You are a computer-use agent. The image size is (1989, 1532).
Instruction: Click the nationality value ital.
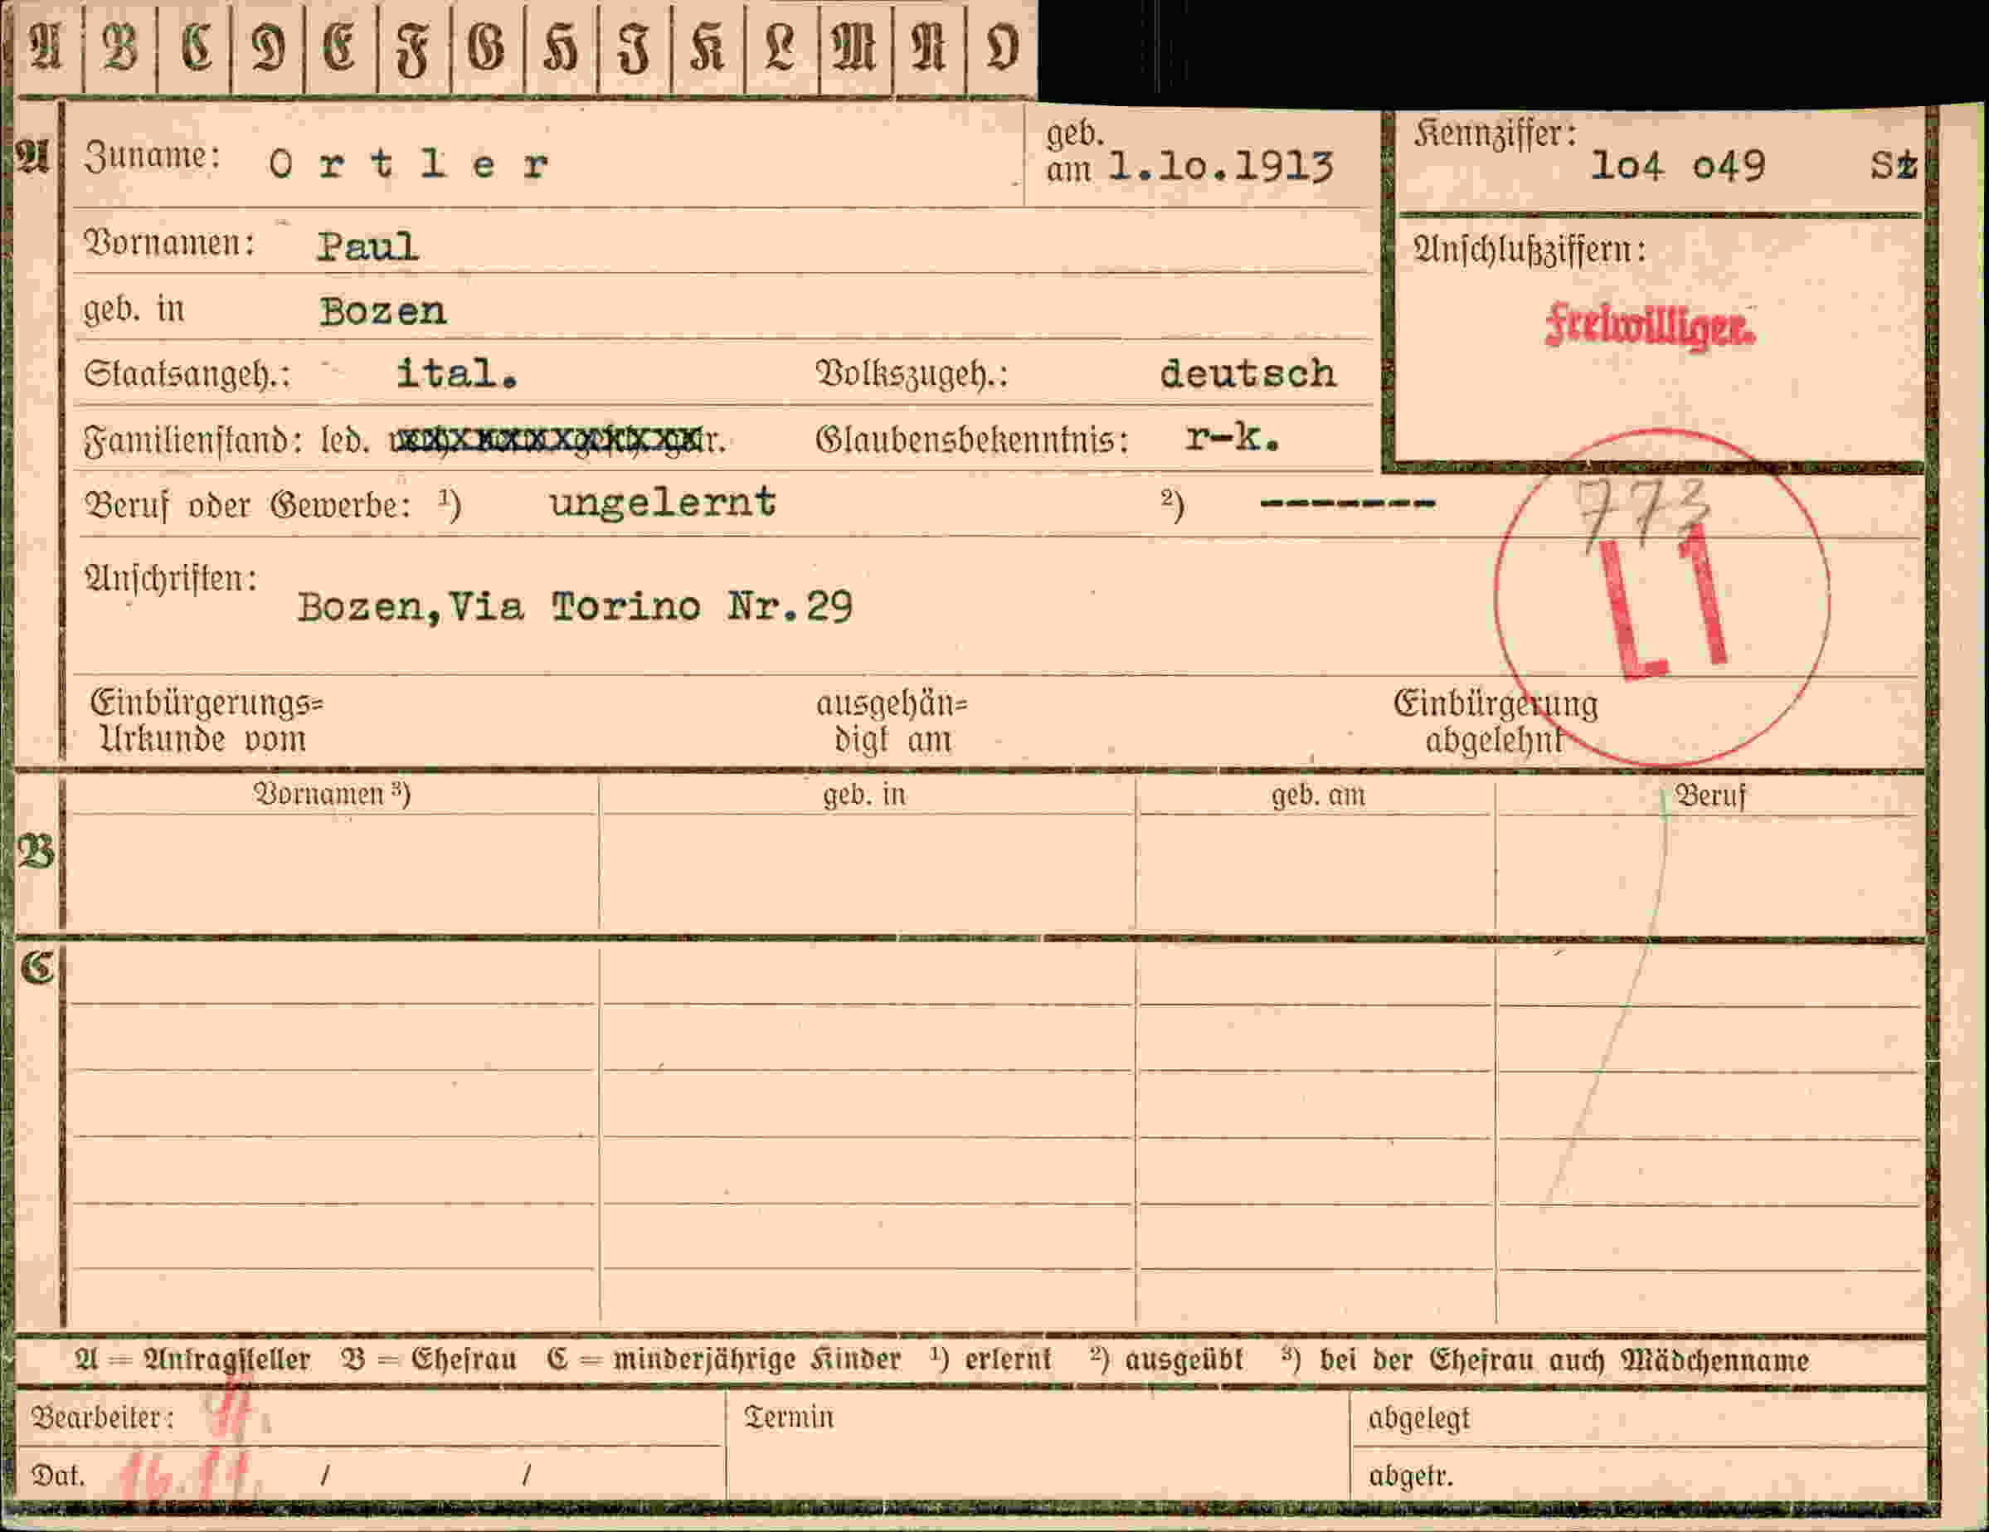457,374
